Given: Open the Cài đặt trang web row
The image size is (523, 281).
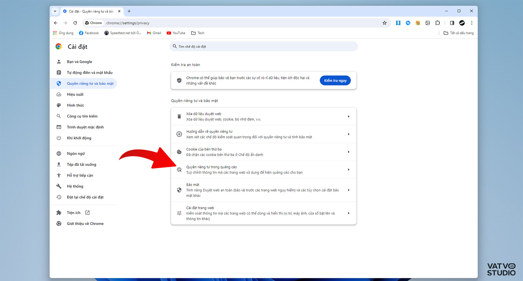Looking at the screenshot, I should 263,213.
